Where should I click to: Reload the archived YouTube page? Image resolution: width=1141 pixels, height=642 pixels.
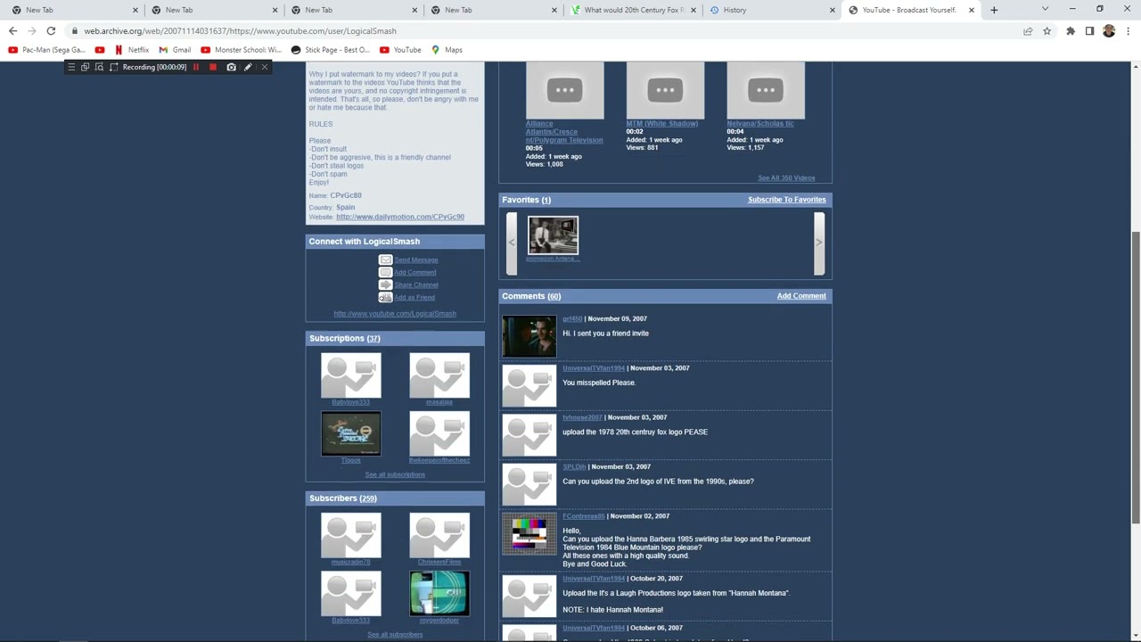(x=51, y=31)
